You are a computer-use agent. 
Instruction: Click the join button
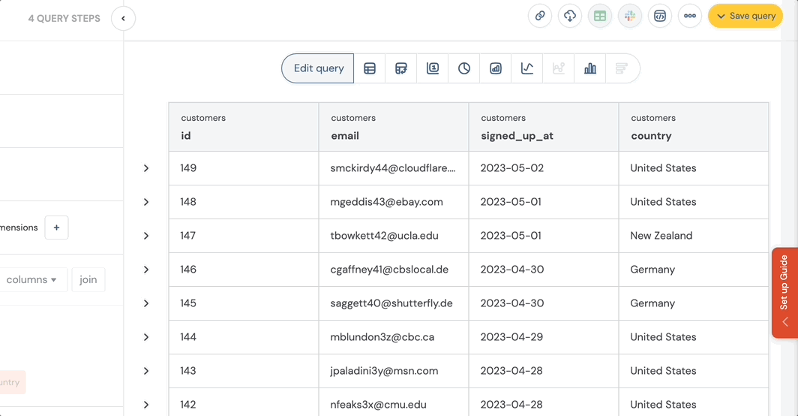88,280
